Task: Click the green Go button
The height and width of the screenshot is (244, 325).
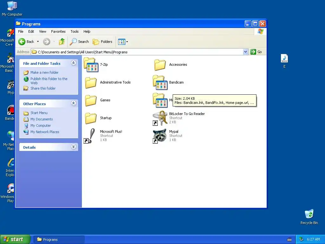Action: [256, 52]
